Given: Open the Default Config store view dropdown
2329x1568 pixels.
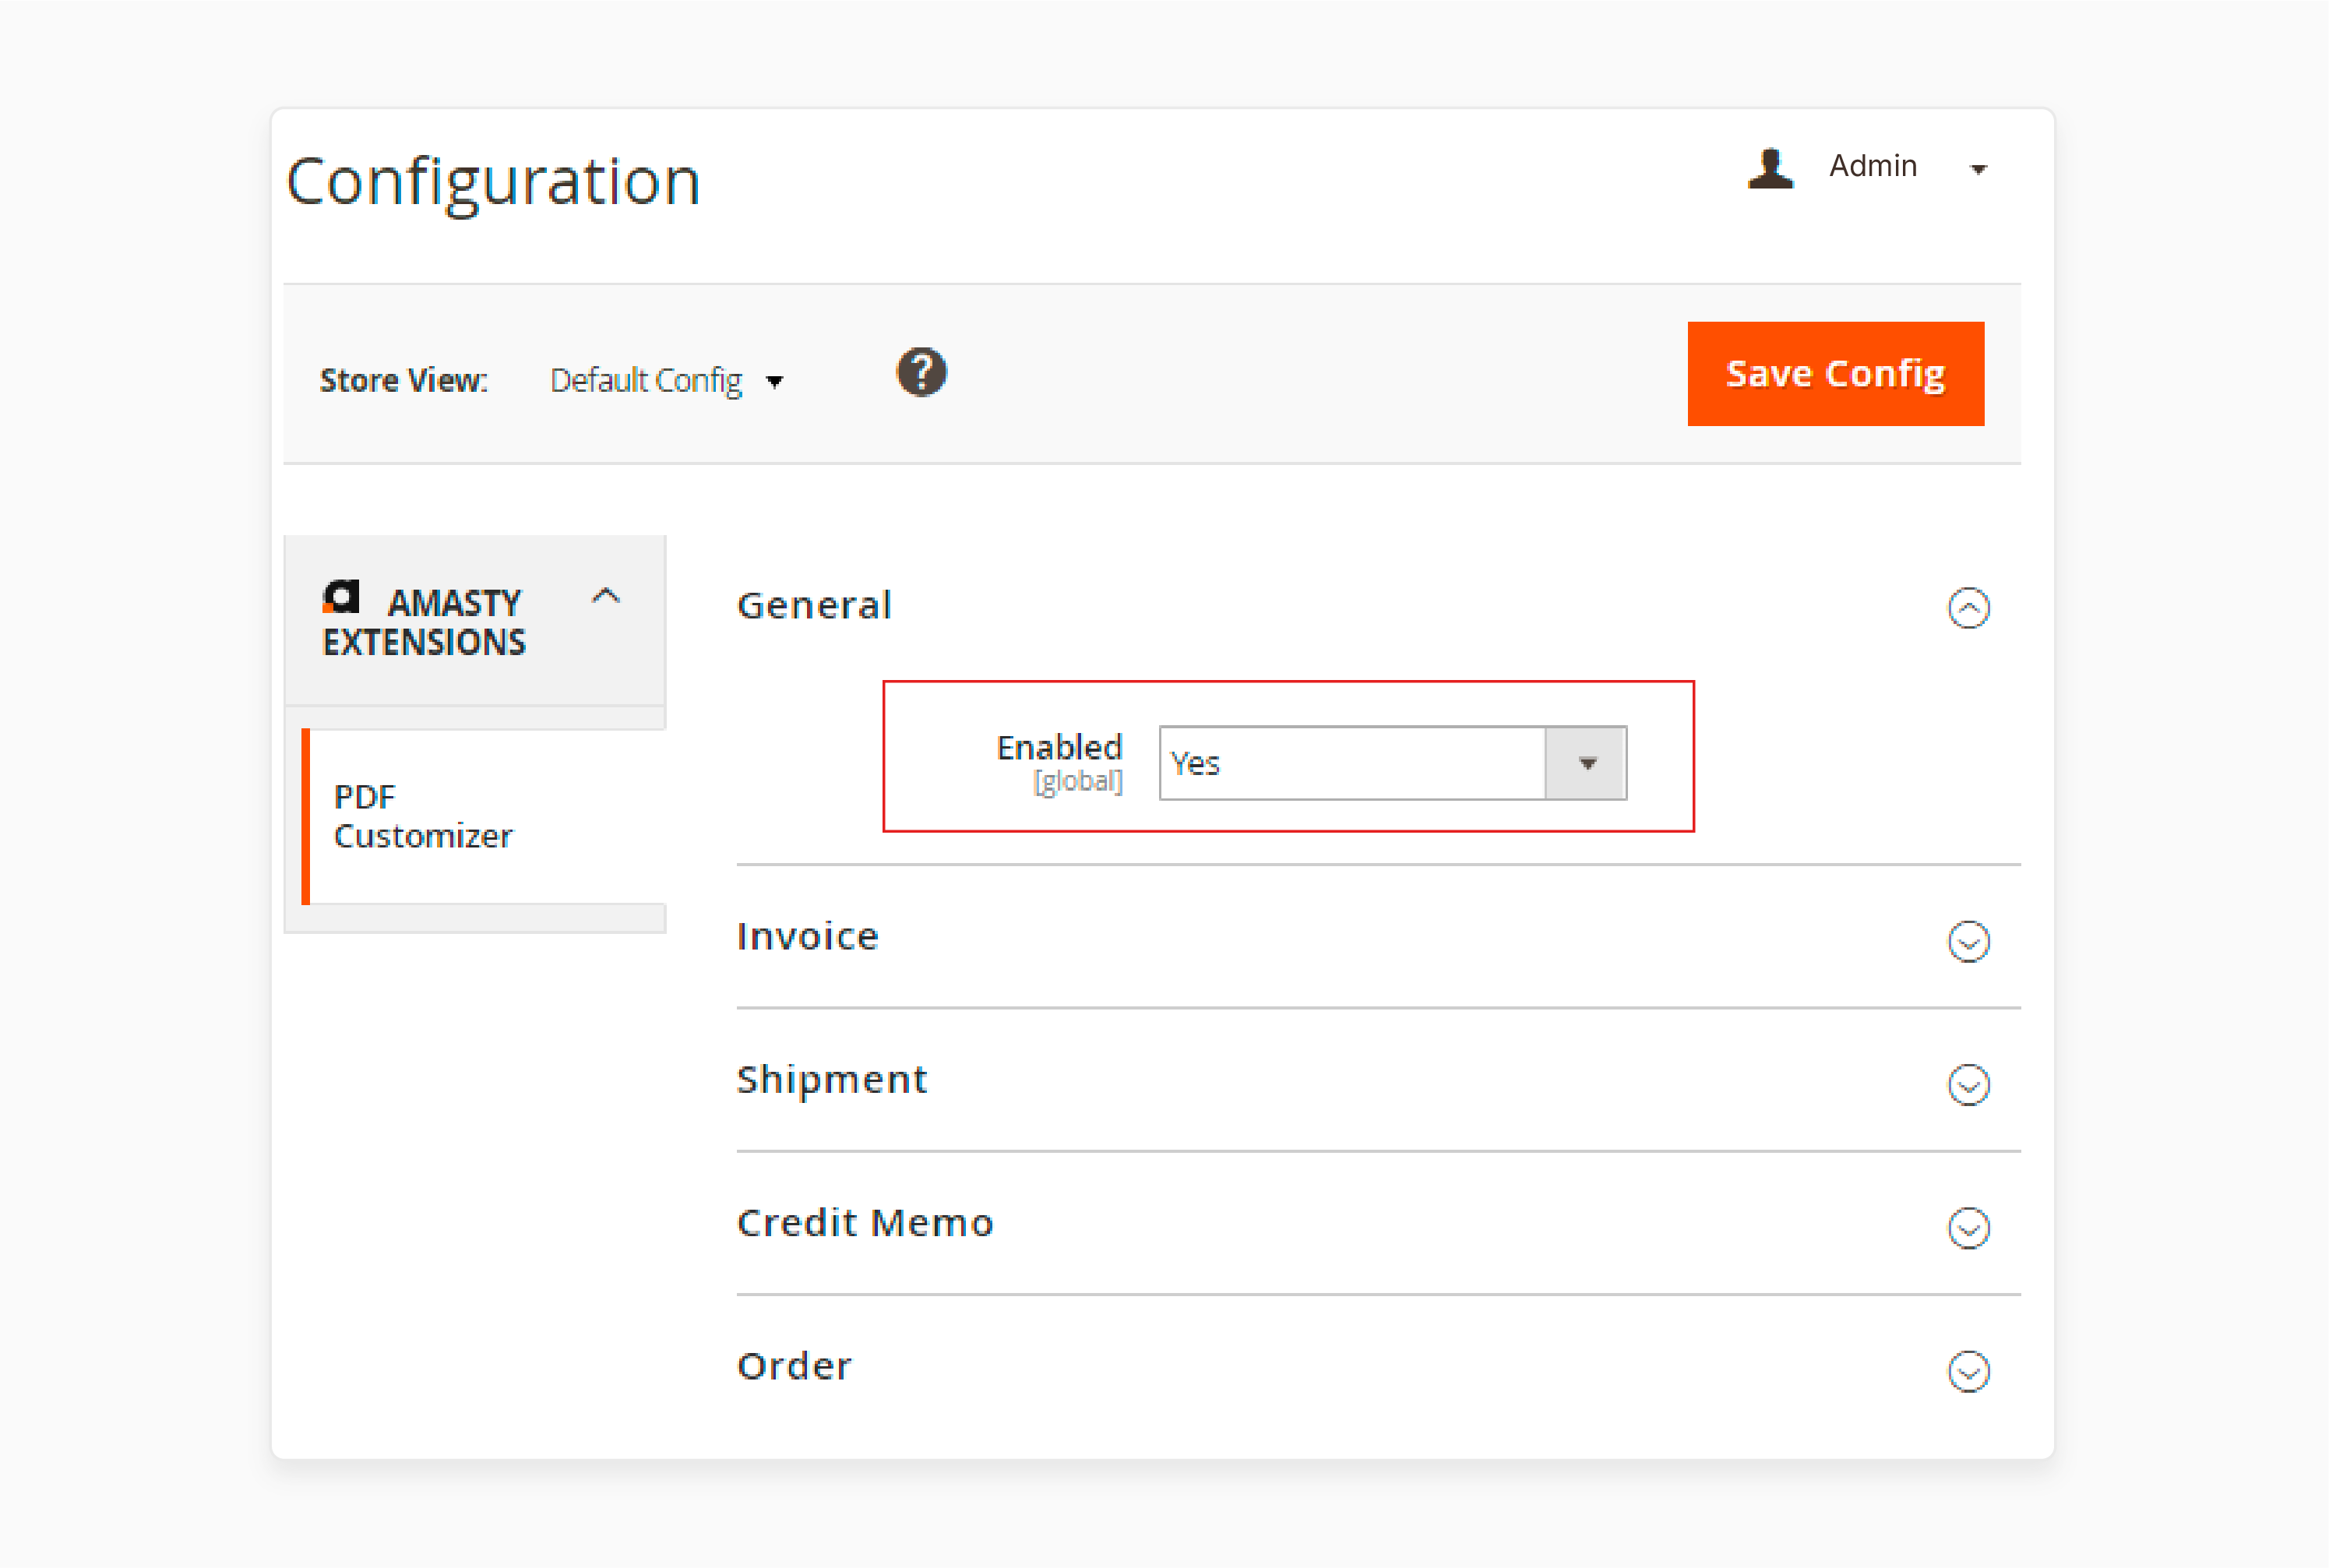Looking at the screenshot, I should coord(667,381).
